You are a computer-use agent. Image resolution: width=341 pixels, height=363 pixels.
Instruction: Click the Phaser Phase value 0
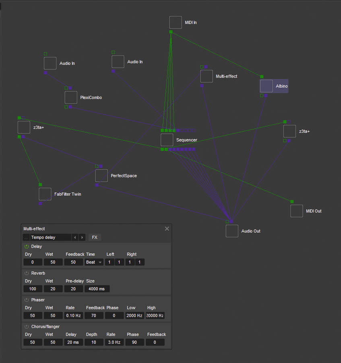point(114,315)
